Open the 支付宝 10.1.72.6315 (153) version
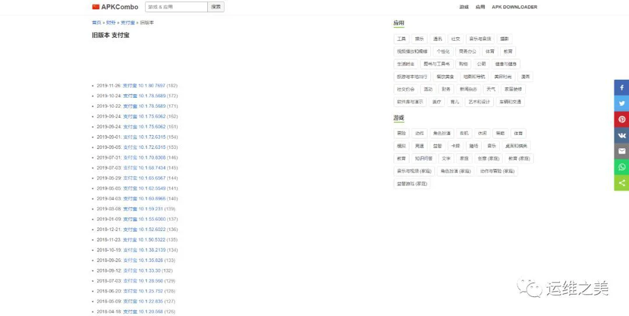This screenshot has width=629, height=316. pos(144,148)
